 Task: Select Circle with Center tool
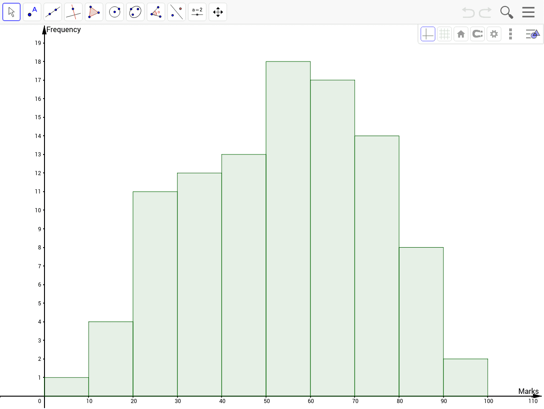(115, 12)
